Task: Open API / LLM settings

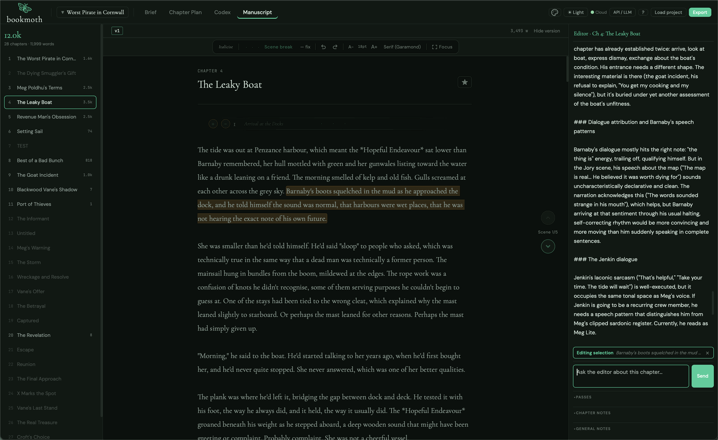Action: tap(623, 12)
